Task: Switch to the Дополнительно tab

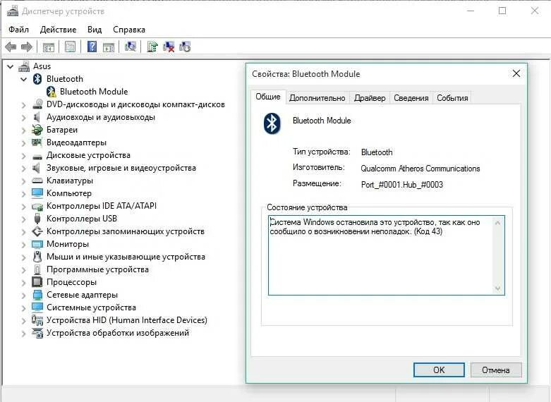Action: point(317,98)
